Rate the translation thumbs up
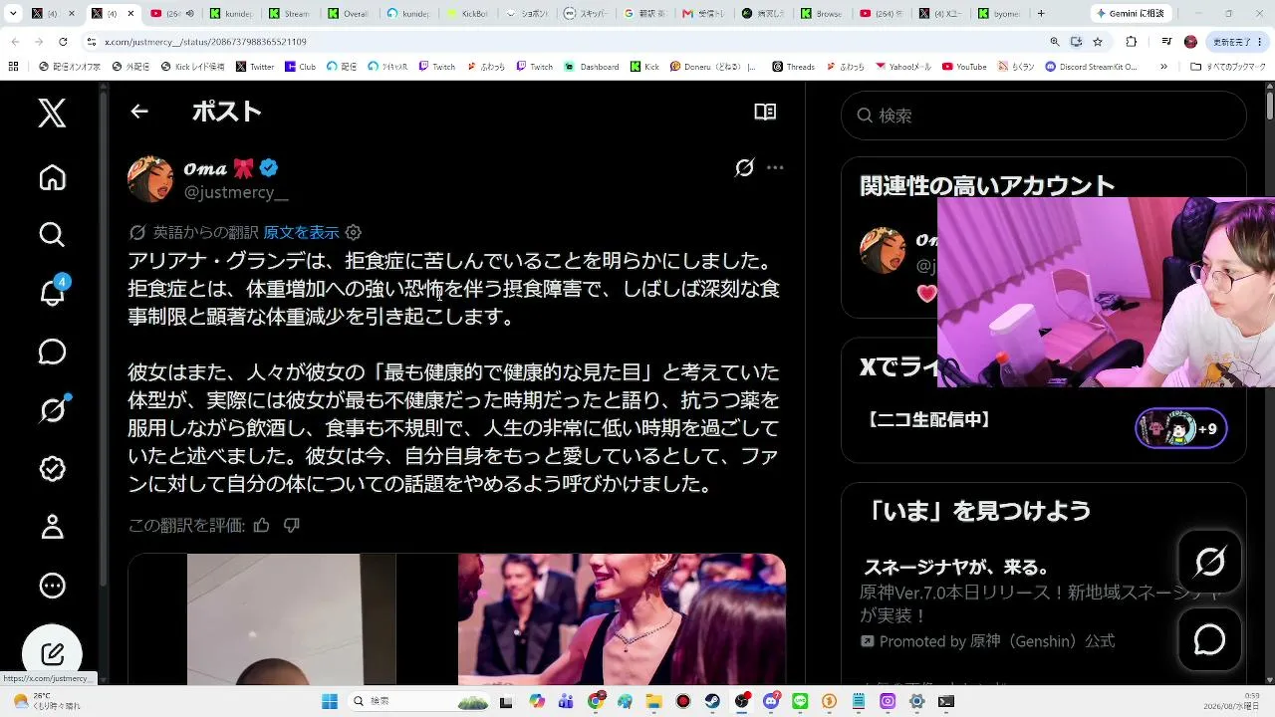The height and width of the screenshot is (717, 1275). coord(262,525)
